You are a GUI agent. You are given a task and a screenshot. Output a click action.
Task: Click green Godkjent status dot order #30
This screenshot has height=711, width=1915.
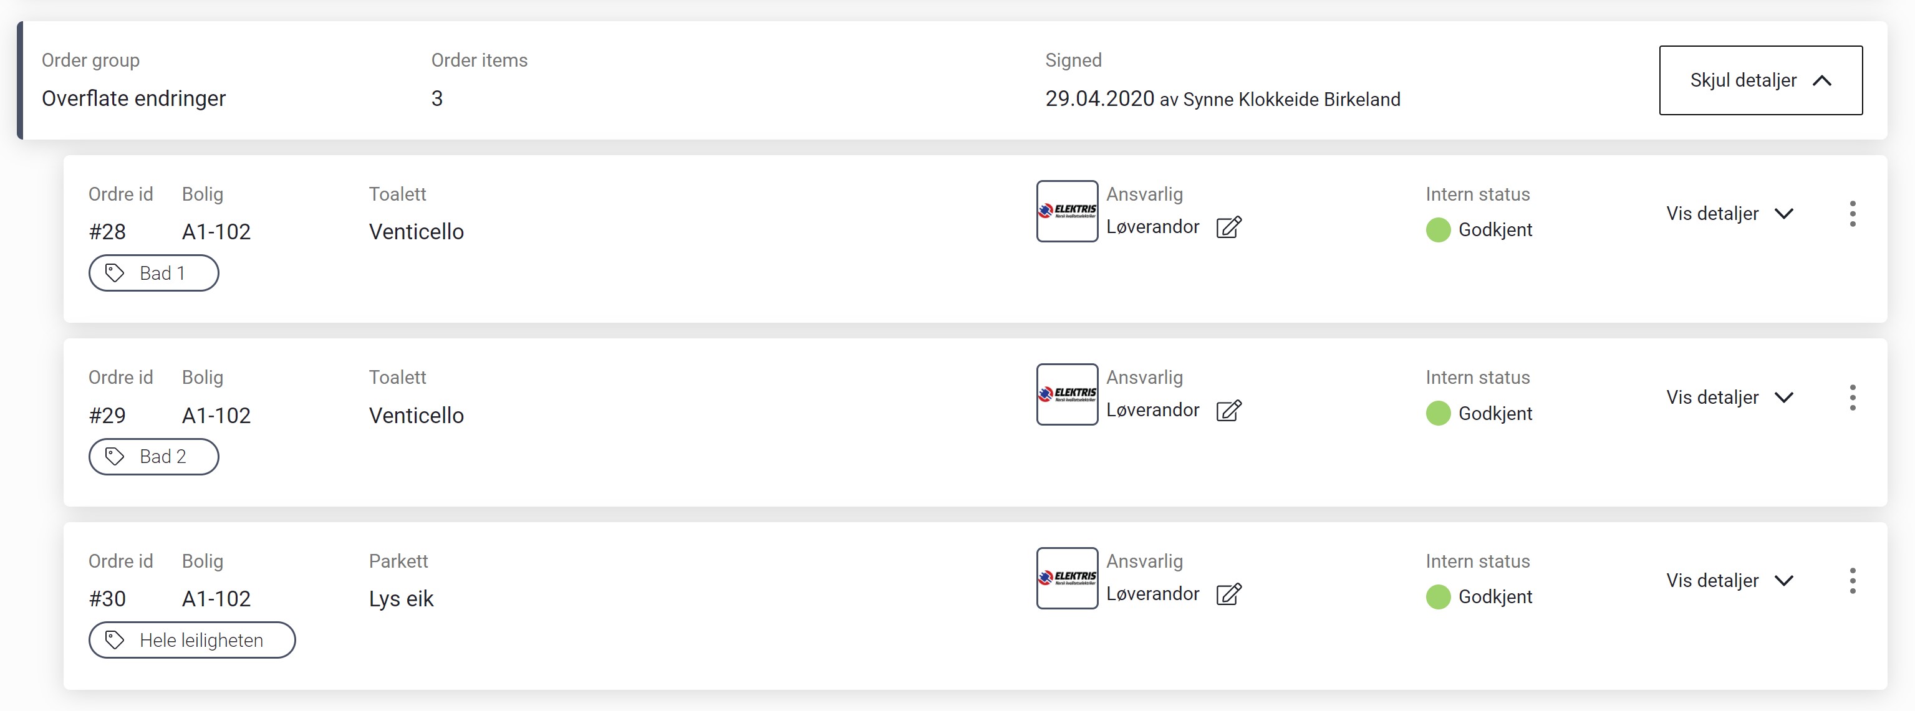coord(1439,598)
